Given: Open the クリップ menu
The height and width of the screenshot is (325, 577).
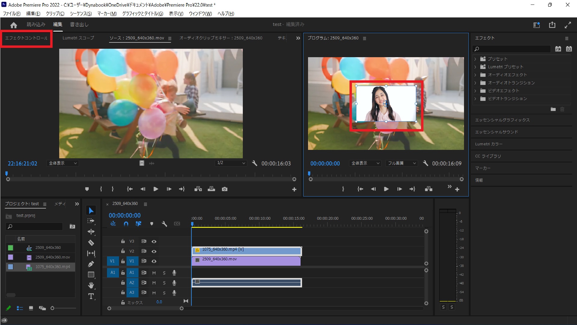Looking at the screenshot, I should tap(55, 14).
